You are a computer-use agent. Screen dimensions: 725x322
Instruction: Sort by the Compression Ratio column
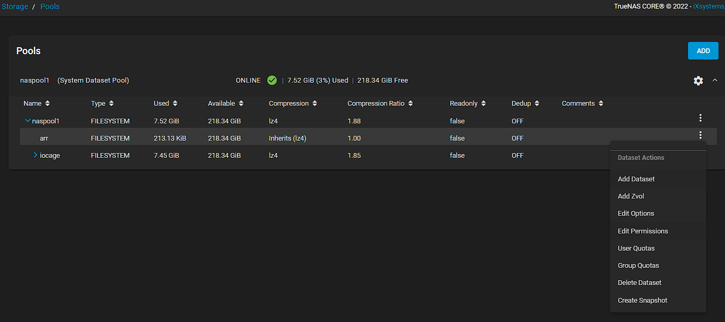point(380,104)
